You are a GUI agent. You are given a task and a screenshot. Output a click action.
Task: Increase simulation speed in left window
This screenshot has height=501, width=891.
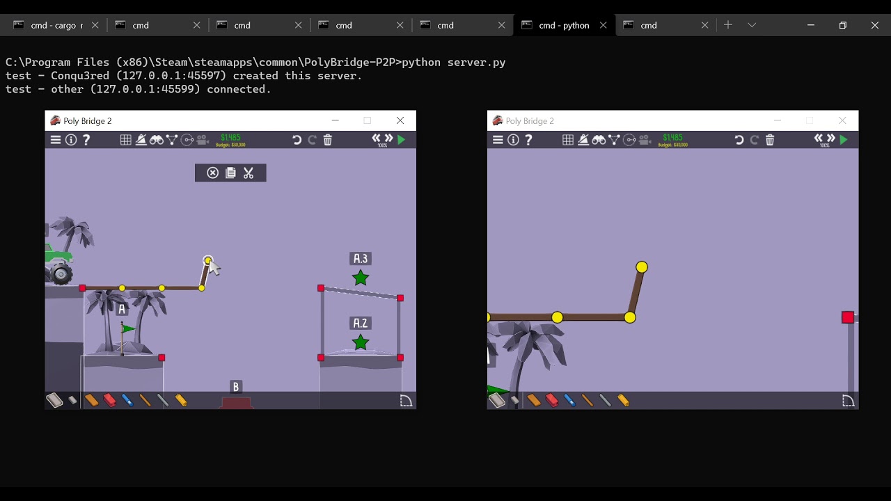coord(388,138)
